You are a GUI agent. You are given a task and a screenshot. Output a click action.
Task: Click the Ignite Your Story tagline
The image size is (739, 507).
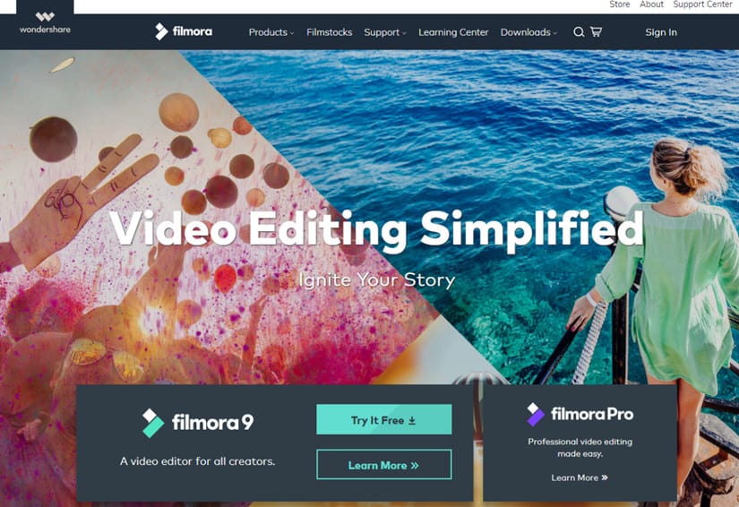tap(376, 279)
